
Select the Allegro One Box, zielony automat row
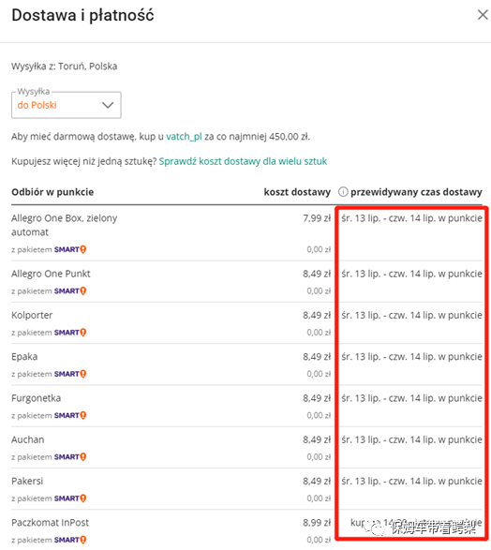tap(246, 233)
